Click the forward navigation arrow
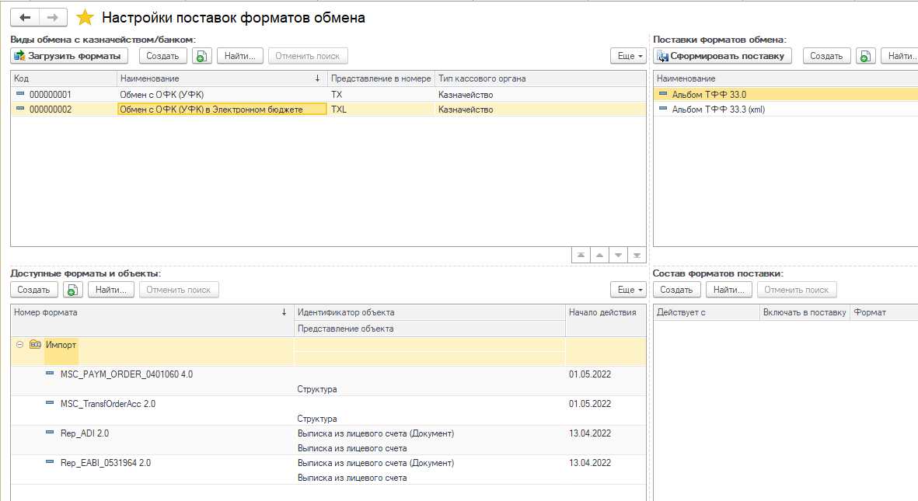This screenshot has height=501, width=918. point(53,17)
